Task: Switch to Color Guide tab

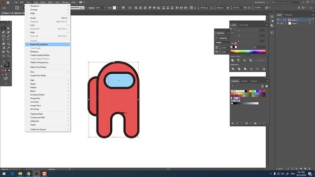Action: coord(244,25)
